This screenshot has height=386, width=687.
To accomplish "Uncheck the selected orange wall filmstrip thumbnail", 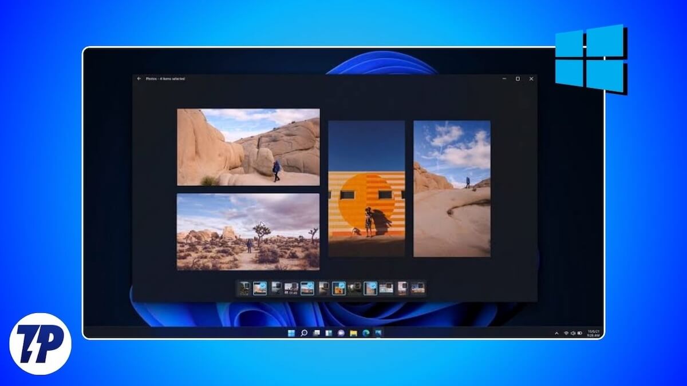I will pyautogui.click(x=342, y=284).
